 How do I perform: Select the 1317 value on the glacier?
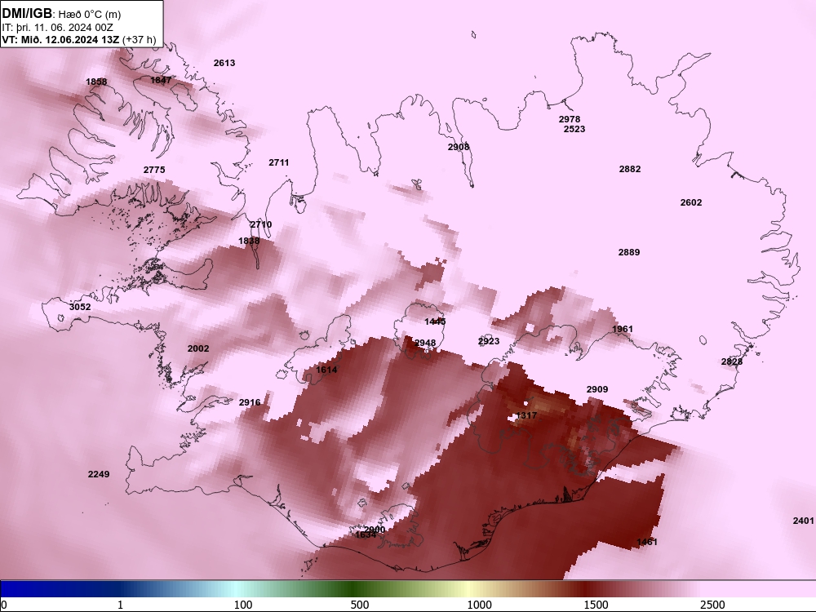526,416
